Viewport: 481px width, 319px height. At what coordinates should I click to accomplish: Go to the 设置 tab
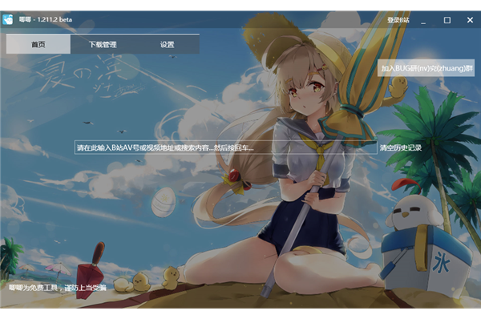point(168,44)
